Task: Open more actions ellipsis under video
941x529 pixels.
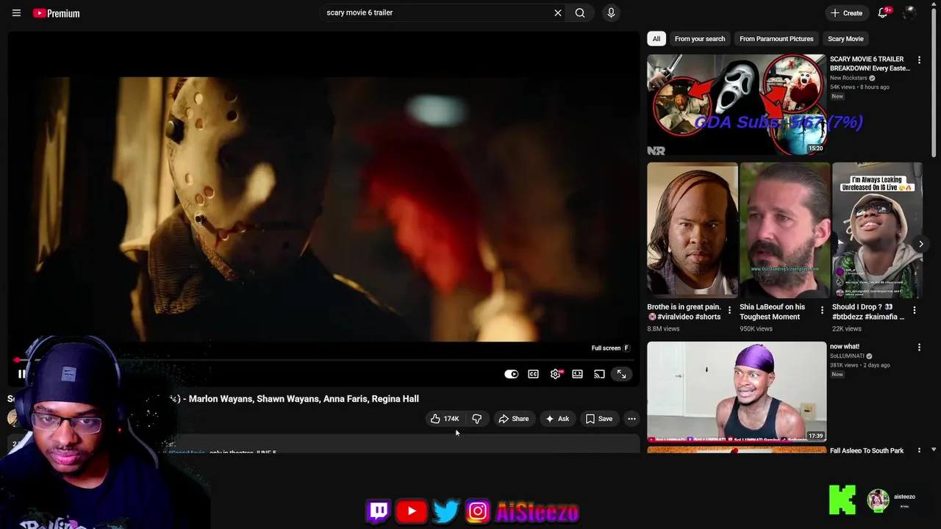Action: point(631,419)
